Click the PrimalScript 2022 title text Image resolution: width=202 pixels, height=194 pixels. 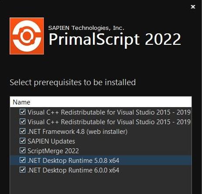pyautogui.click(x=115, y=40)
